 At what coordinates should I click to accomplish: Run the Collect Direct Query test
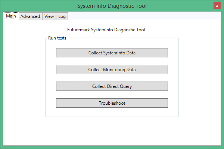tap(112, 86)
